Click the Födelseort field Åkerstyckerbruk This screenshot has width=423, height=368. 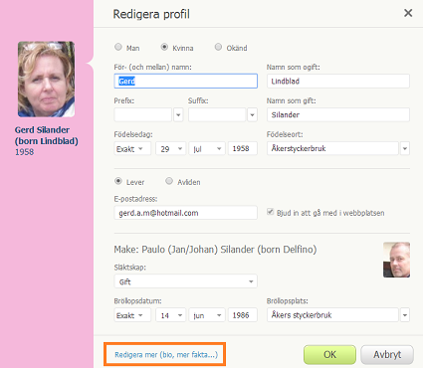[x=332, y=148]
